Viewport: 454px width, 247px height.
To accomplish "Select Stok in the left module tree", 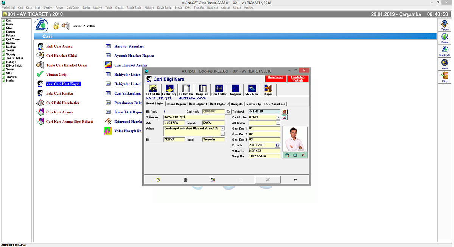I will [x=9, y=28].
